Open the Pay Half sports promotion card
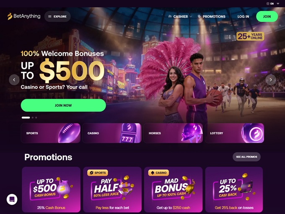The image size is (285, 214). click(112, 189)
